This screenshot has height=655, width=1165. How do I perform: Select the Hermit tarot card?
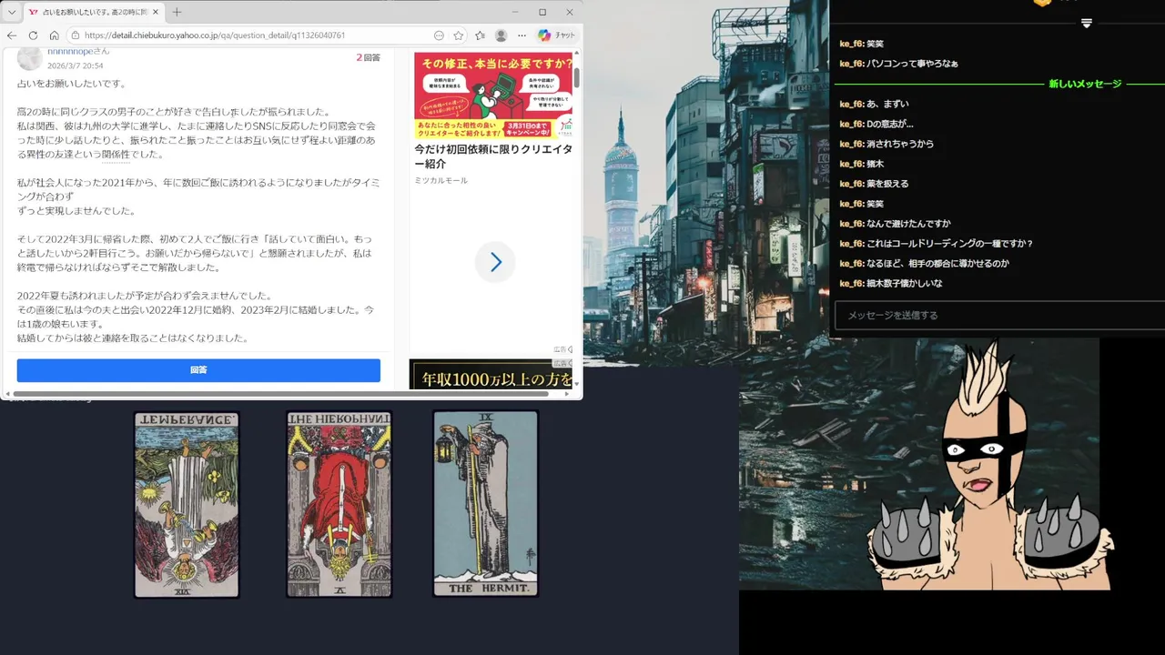click(485, 503)
